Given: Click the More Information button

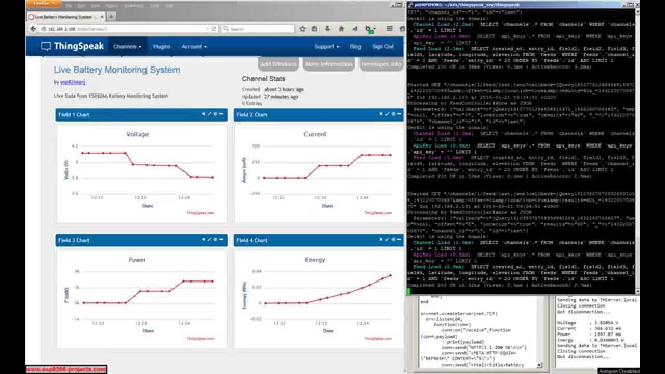Looking at the screenshot, I should [x=329, y=64].
